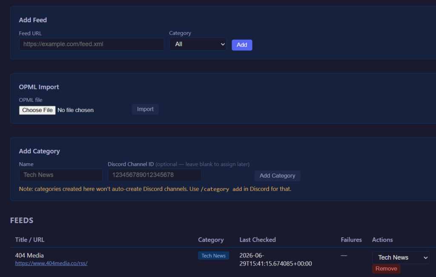436x277 pixels.
Task: Click the Add Category heading
Action: (x=40, y=151)
